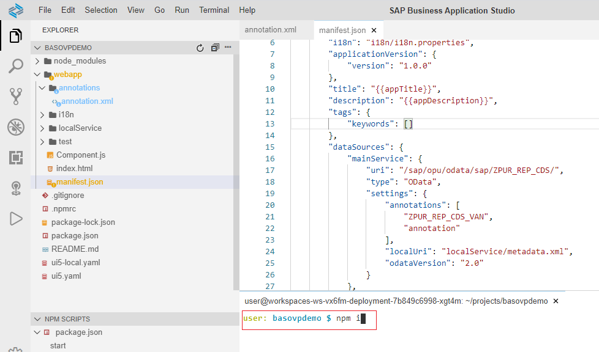Open the explorer More Actions ellipsis
Viewport: 599px width, 352px height.
(x=228, y=47)
